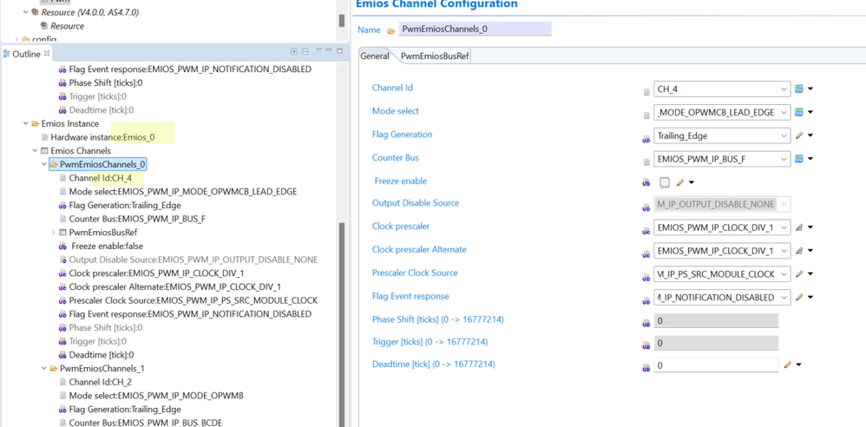Click the project tree vertical scrollbar
The width and height of the screenshot is (866, 427).
[x=341, y=21]
